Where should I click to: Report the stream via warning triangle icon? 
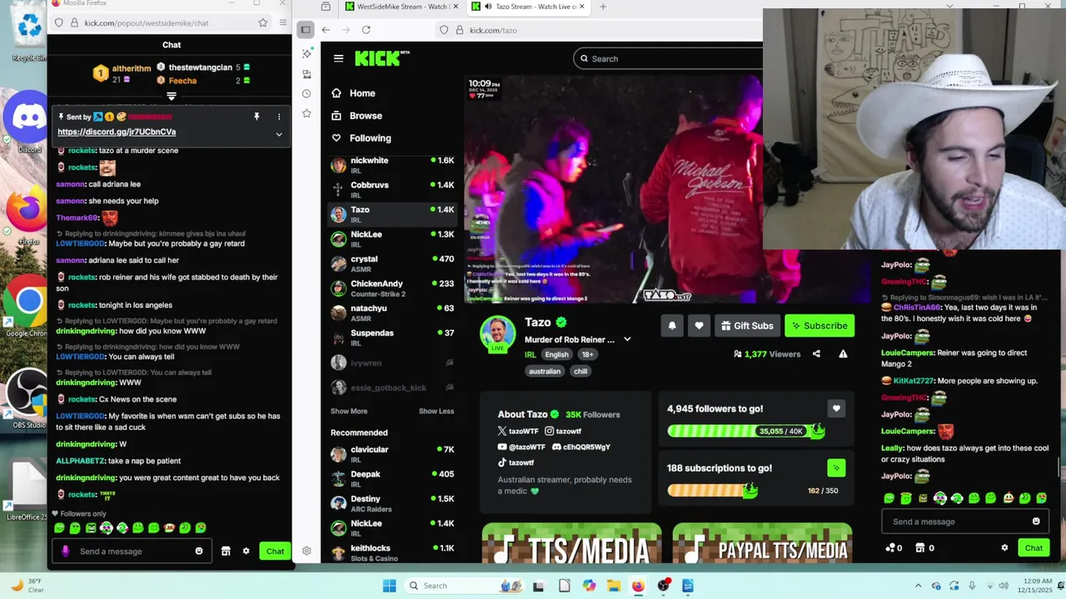843,354
